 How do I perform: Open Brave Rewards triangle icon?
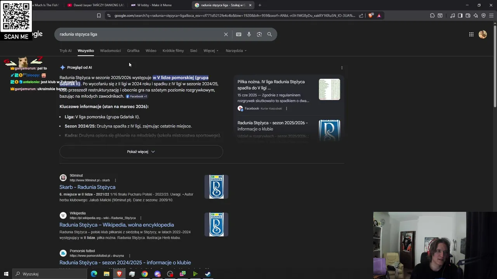coord(379,15)
